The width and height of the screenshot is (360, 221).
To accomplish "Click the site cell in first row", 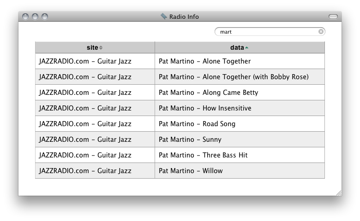I will point(95,61).
